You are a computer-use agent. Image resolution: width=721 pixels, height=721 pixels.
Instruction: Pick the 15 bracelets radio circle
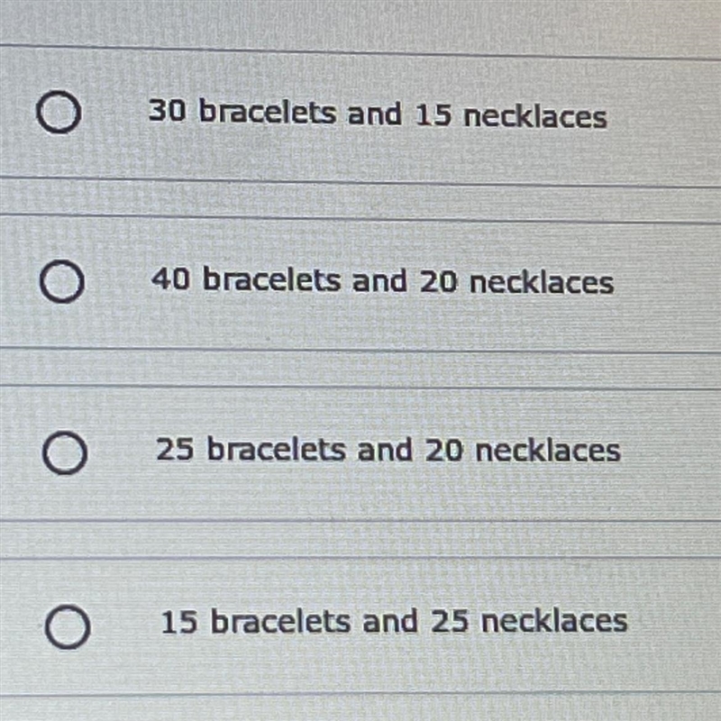tap(67, 626)
